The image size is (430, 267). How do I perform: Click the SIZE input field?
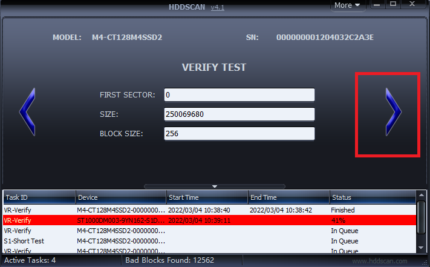tap(239, 114)
